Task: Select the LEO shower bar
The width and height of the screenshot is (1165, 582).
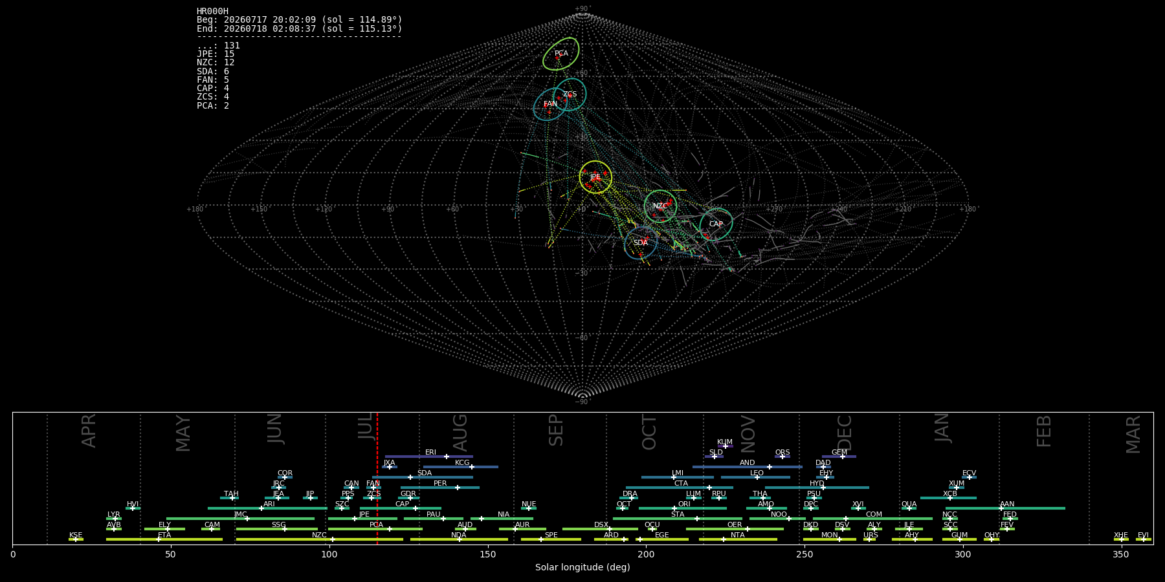Action: [756, 477]
